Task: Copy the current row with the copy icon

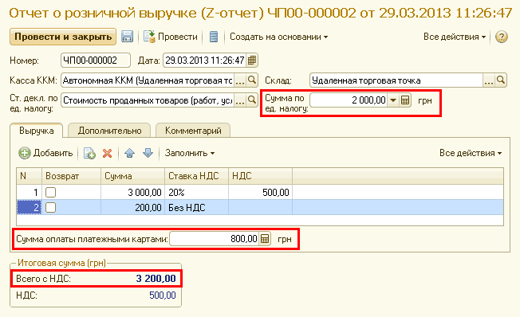Action: coord(89,153)
